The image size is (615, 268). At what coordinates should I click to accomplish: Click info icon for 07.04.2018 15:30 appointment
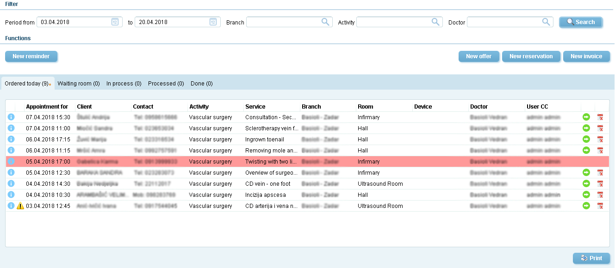pyautogui.click(x=11, y=117)
